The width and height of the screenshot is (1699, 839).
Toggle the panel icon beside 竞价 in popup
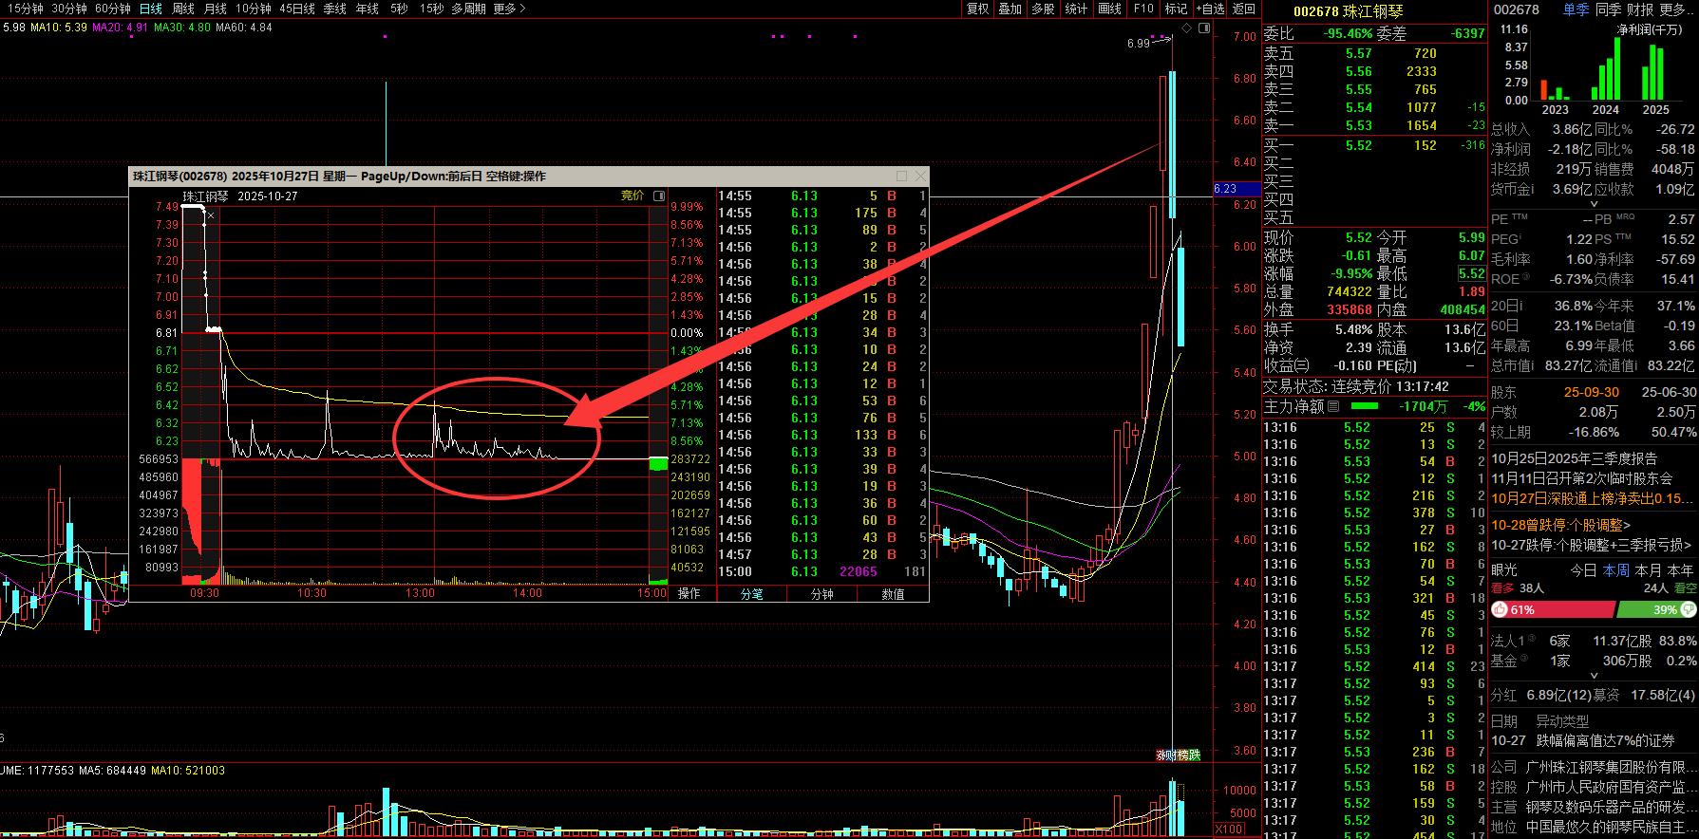tap(659, 196)
